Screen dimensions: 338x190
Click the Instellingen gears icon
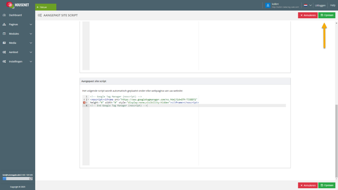point(4,61)
